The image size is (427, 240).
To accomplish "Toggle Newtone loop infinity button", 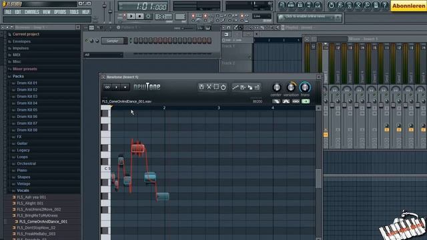I will click(107, 87).
